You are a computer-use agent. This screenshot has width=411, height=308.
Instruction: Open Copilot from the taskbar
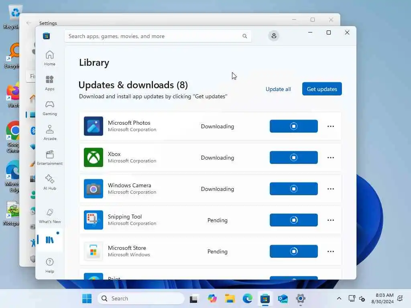coord(212,298)
